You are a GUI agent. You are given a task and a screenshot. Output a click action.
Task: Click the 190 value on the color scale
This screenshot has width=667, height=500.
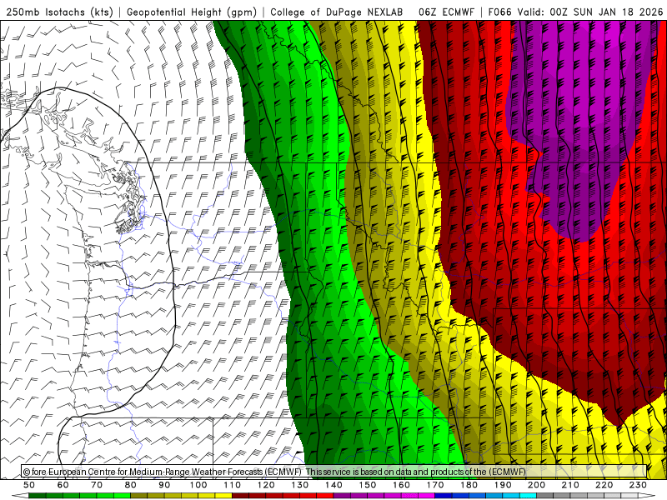(503, 485)
